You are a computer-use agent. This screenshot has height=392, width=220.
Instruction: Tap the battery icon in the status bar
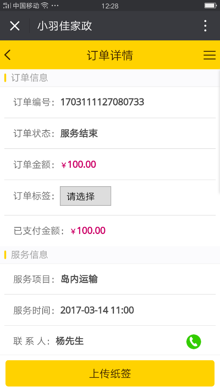211,5
